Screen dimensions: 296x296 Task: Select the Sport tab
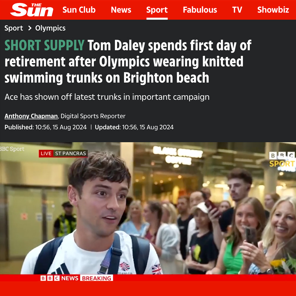coord(157,10)
